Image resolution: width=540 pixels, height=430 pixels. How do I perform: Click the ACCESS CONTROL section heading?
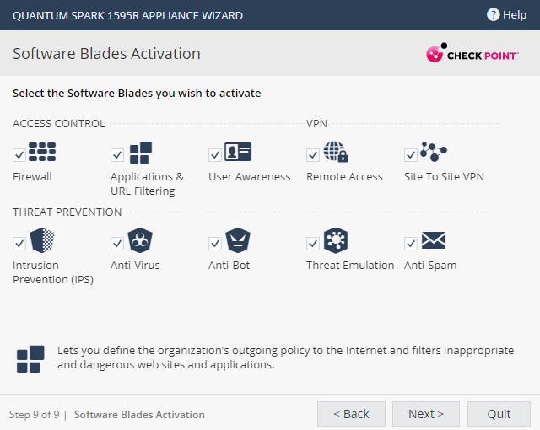point(59,123)
